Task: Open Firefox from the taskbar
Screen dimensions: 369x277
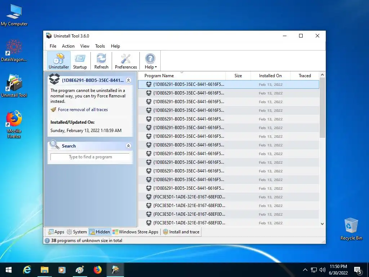Action: (x=97, y=270)
